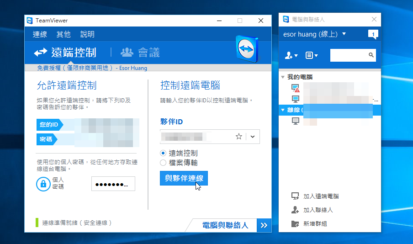The width and height of the screenshot is (413, 244).
Task: Click the add contact person icon
Action: [x=295, y=210]
